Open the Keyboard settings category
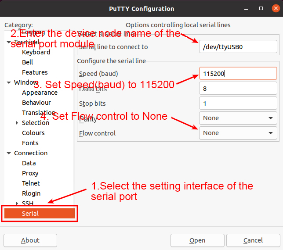The width and height of the screenshot is (283, 250). pos(36,52)
